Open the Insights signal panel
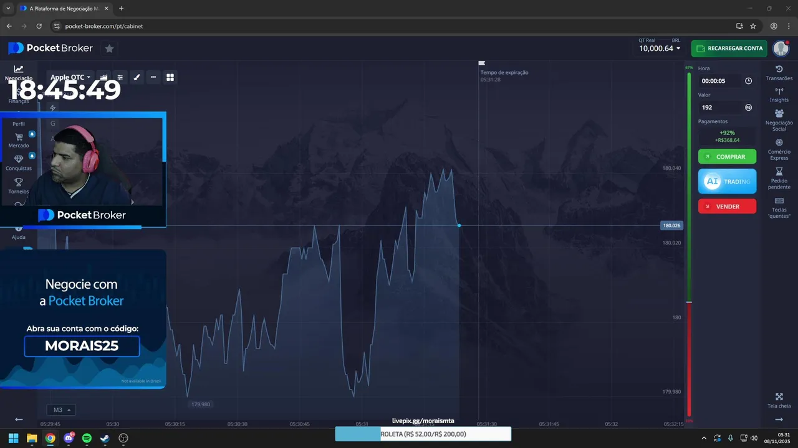798x448 pixels. pos(779,95)
